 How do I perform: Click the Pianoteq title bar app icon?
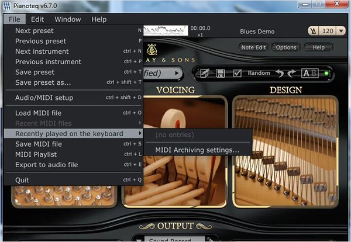[x=6, y=6]
